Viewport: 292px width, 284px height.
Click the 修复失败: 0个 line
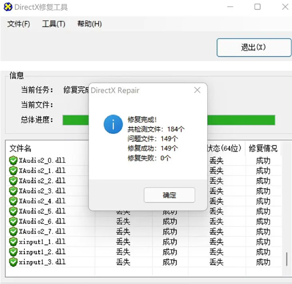pos(149,158)
